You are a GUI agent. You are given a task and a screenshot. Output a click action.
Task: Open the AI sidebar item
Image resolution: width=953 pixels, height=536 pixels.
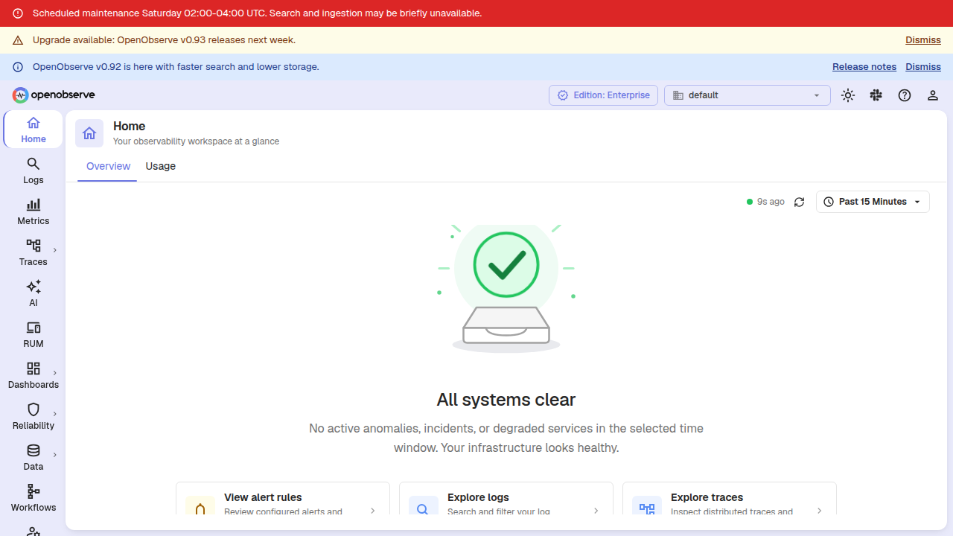(x=34, y=293)
